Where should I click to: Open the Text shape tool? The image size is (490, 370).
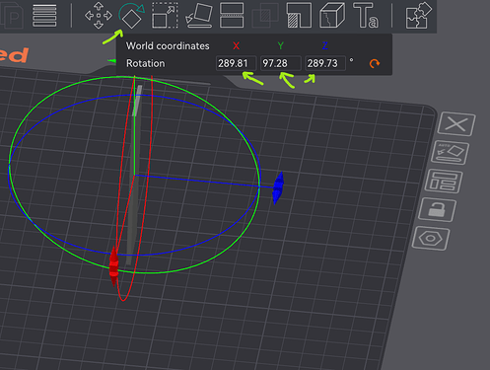point(366,16)
